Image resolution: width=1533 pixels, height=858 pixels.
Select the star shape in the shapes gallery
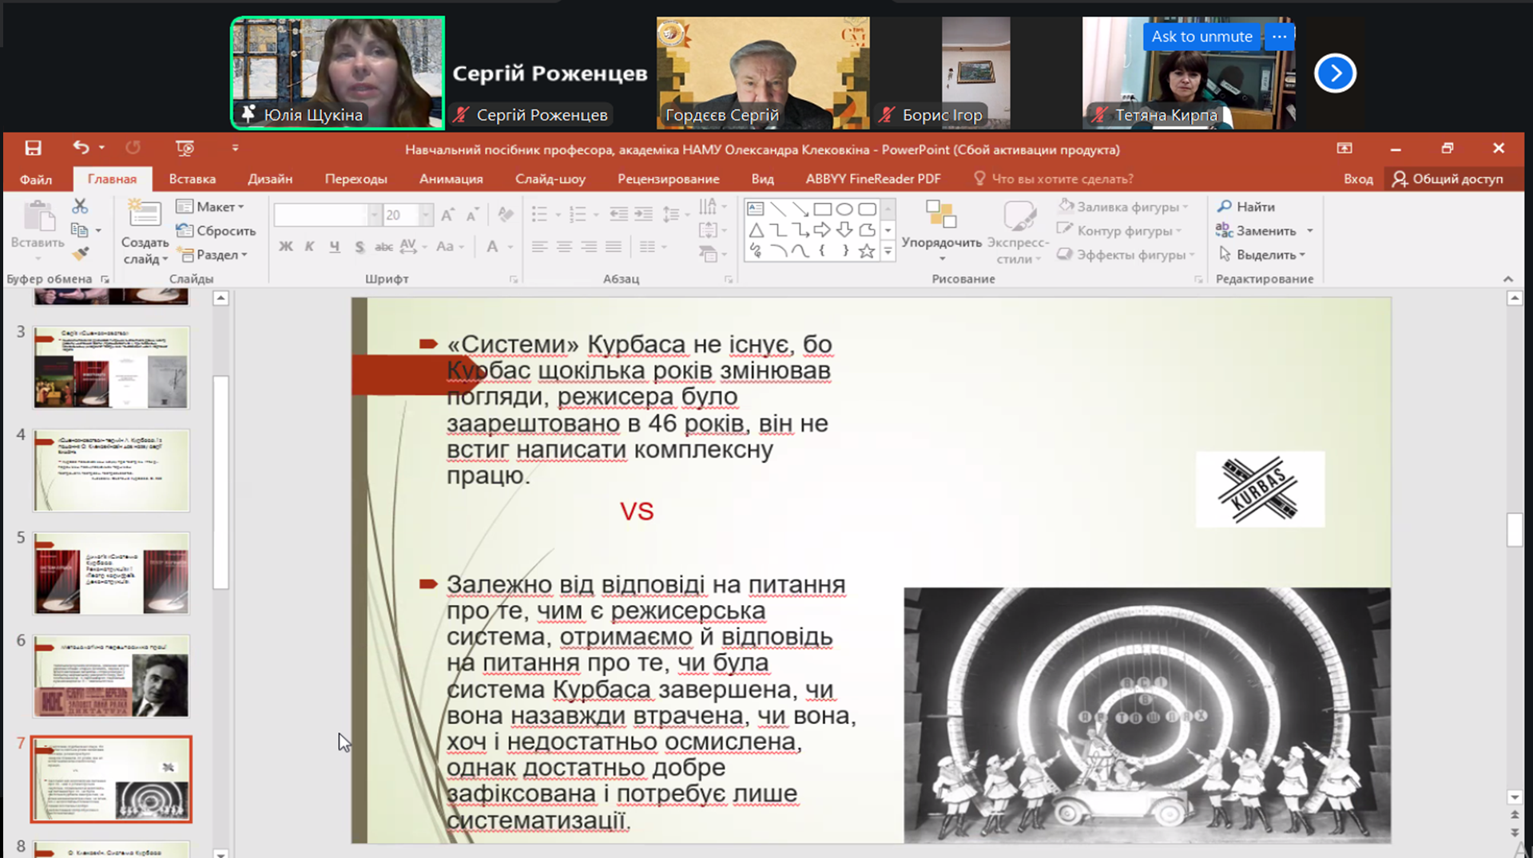(x=867, y=251)
